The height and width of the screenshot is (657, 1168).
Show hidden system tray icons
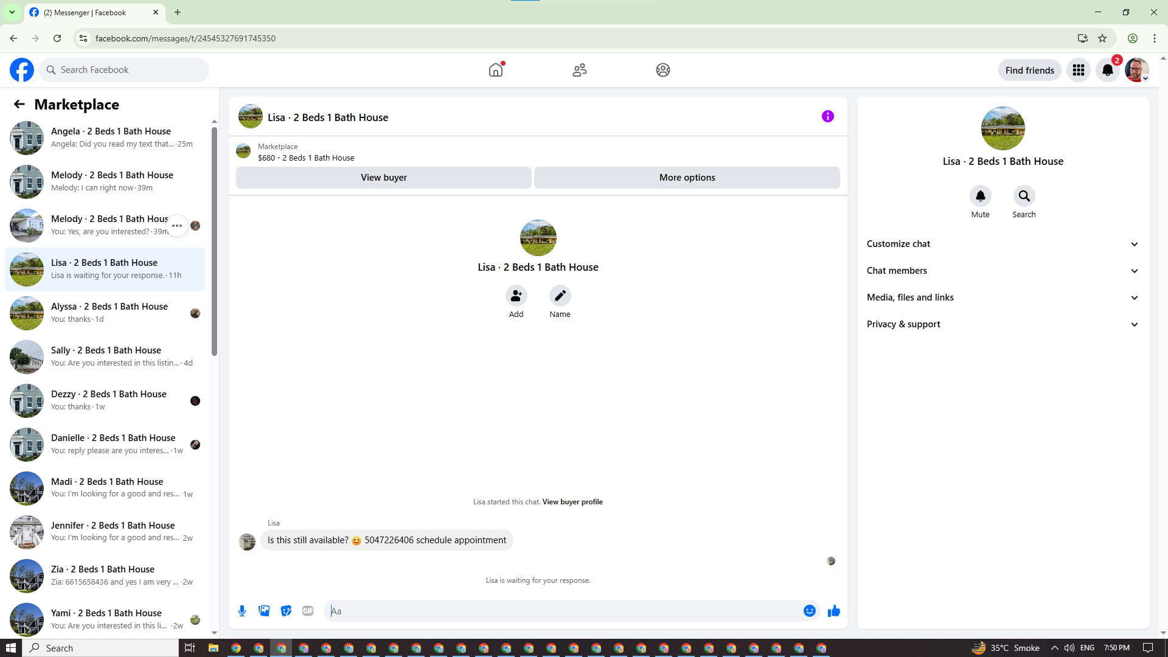point(1054,648)
